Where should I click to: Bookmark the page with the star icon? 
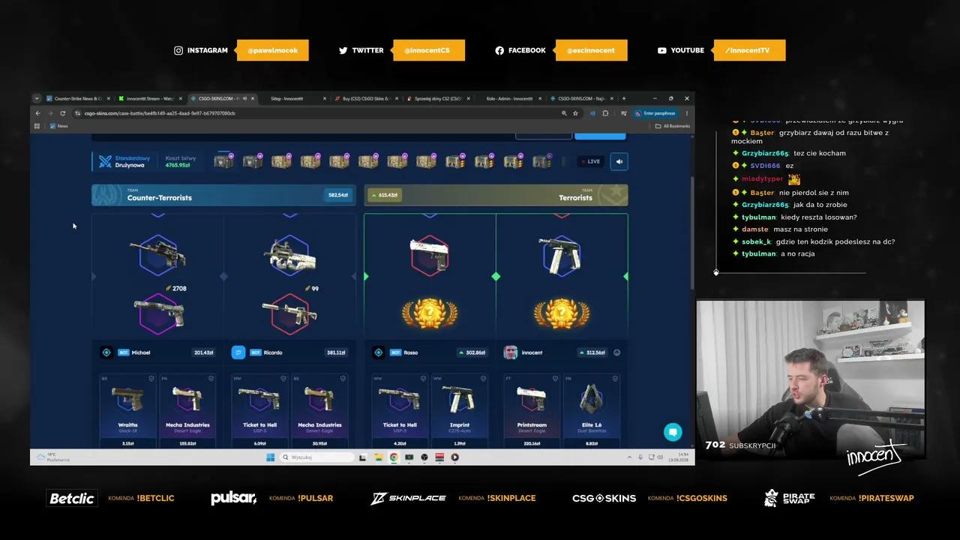(575, 113)
